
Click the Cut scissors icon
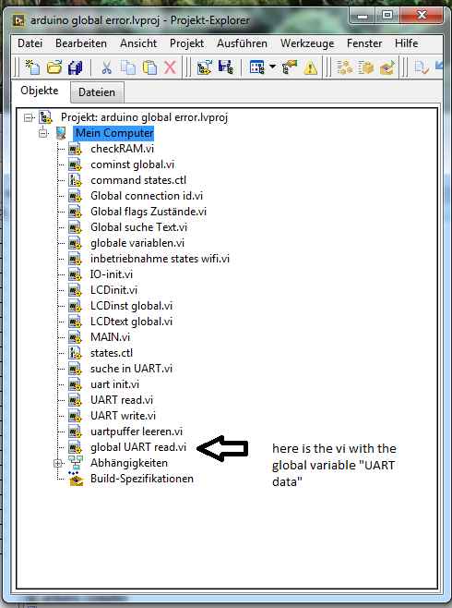(x=106, y=67)
